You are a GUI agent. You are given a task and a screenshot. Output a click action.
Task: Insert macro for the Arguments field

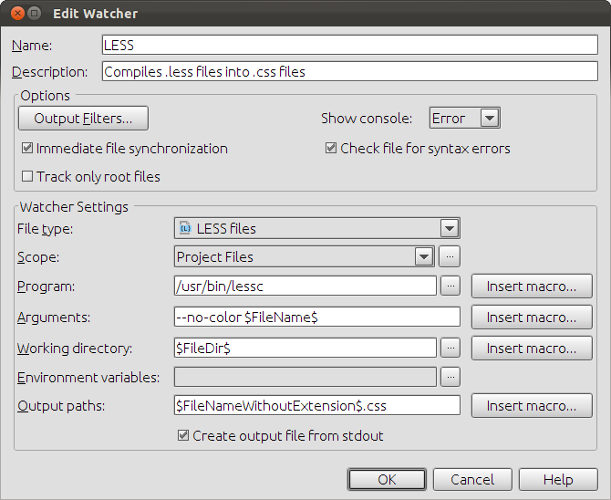532,318
